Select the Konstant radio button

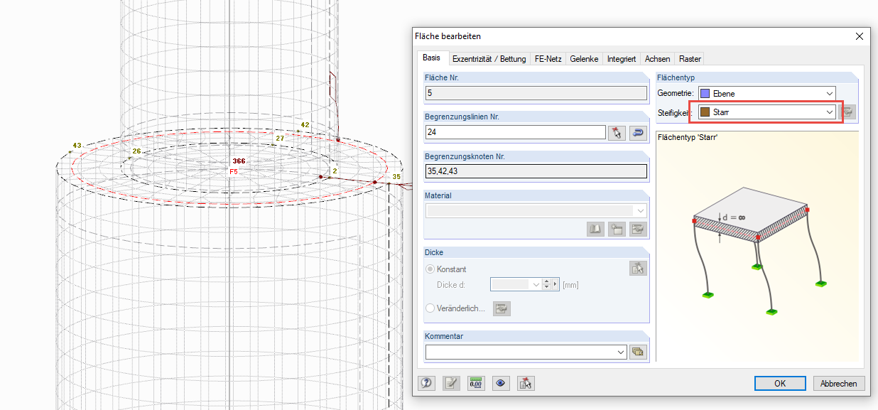click(430, 269)
